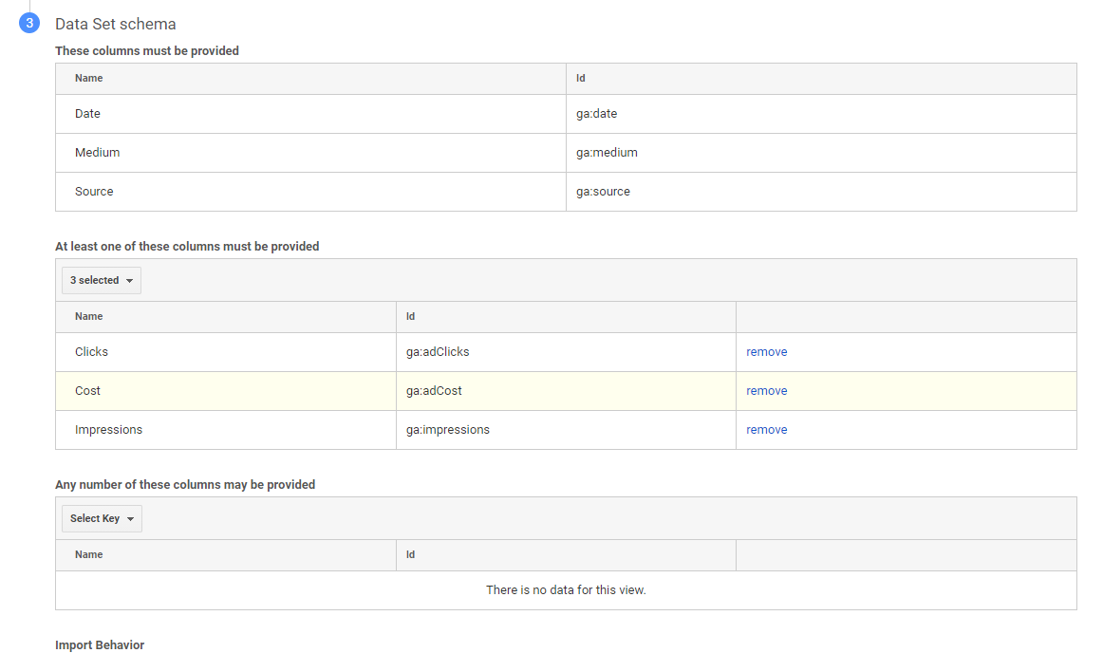Open the '3 selected' columns dropdown

(x=102, y=281)
